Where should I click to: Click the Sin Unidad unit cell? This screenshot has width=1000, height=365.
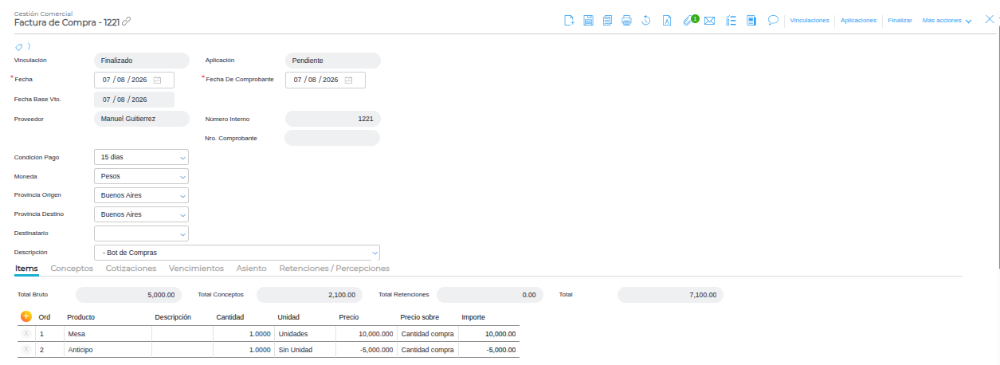point(304,350)
